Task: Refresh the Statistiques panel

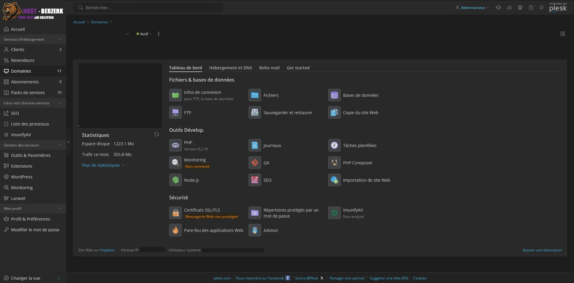Action: (157, 134)
